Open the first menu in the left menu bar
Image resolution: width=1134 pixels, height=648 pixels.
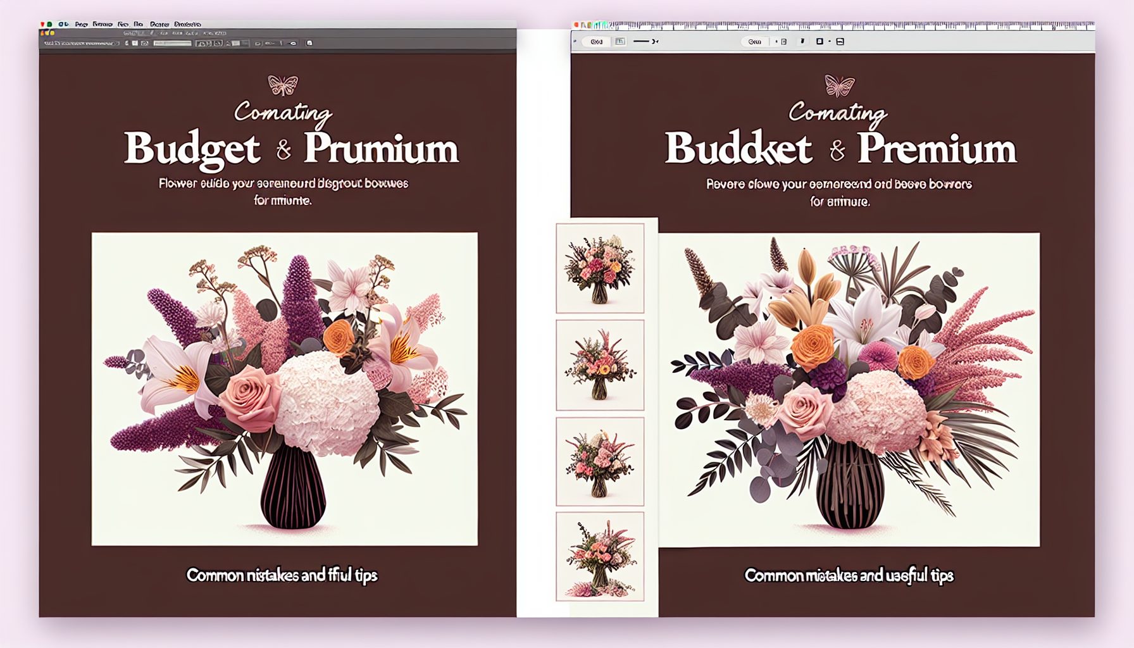(81, 25)
